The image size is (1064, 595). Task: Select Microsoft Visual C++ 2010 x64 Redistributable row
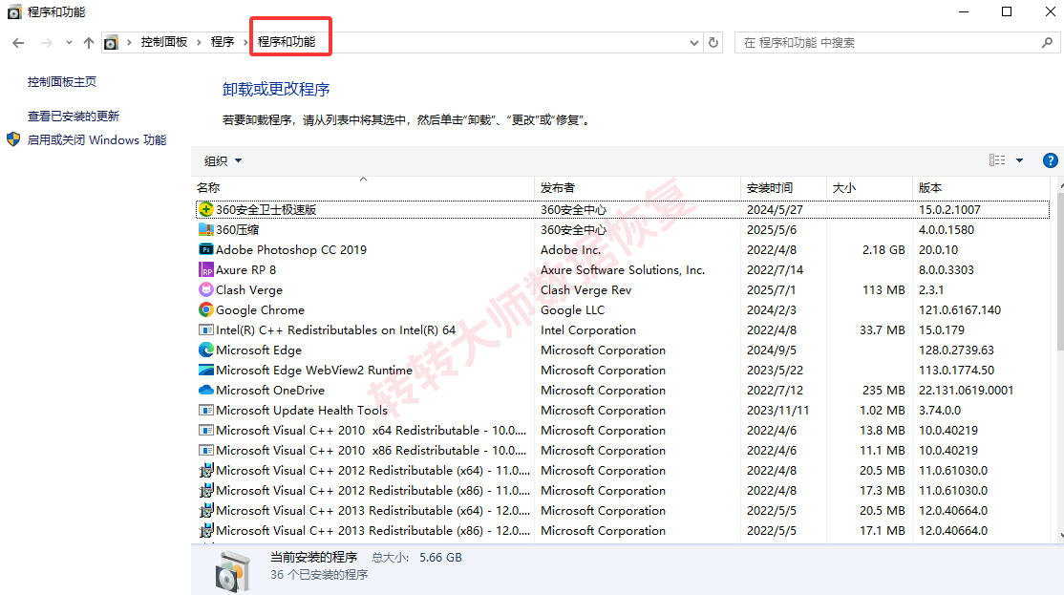coord(622,430)
